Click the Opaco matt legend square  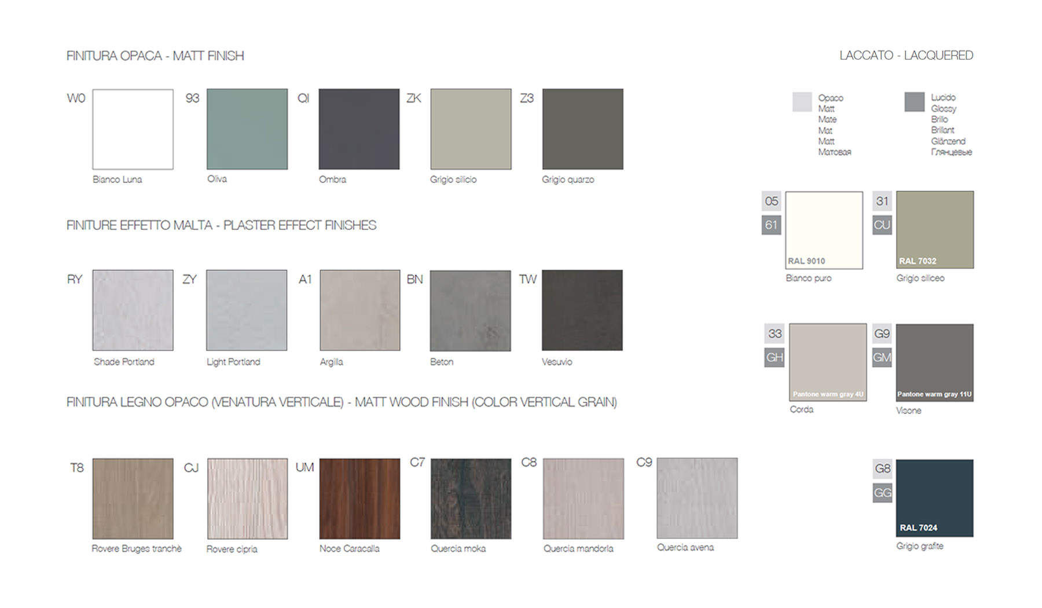tap(802, 102)
